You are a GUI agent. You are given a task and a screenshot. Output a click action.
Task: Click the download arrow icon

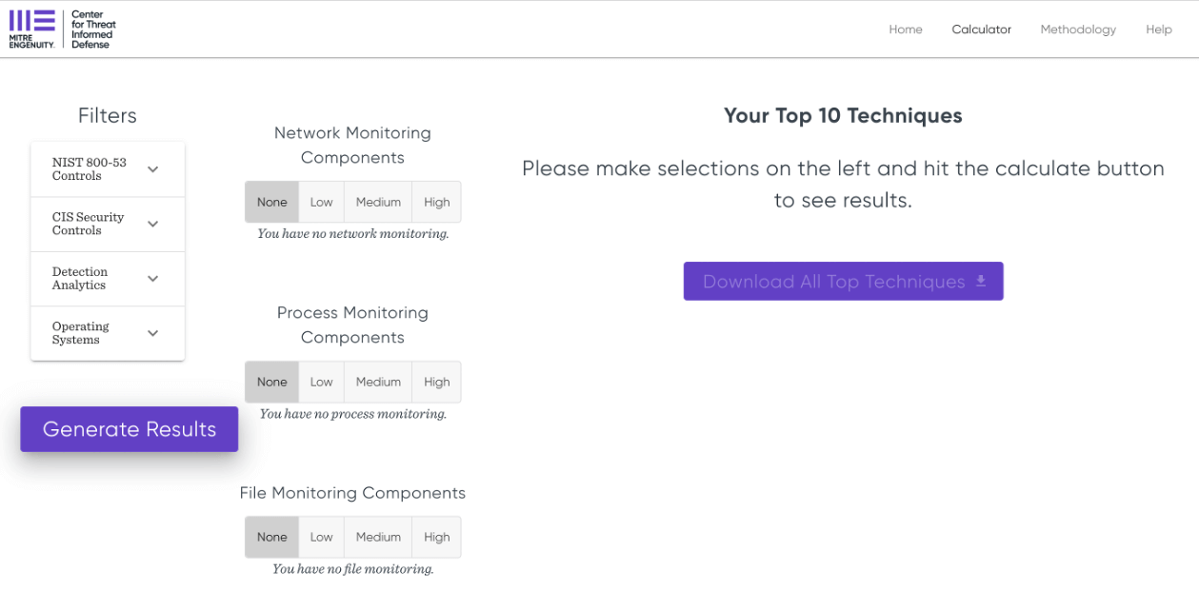(981, 282)
